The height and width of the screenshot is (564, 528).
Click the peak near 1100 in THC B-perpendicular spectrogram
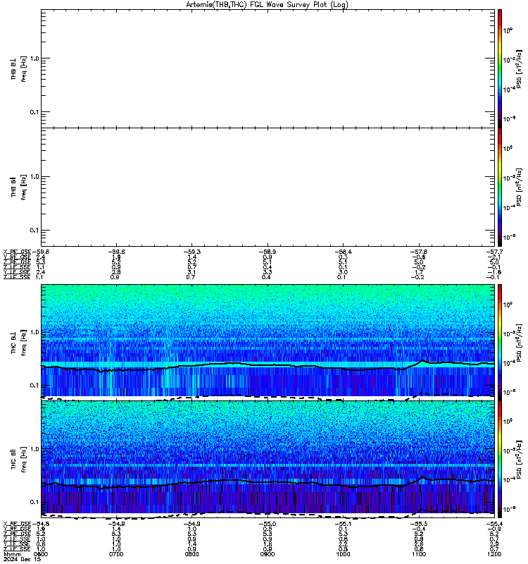click(x=423, y=361)
